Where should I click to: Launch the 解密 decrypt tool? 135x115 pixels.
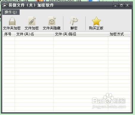74,23
